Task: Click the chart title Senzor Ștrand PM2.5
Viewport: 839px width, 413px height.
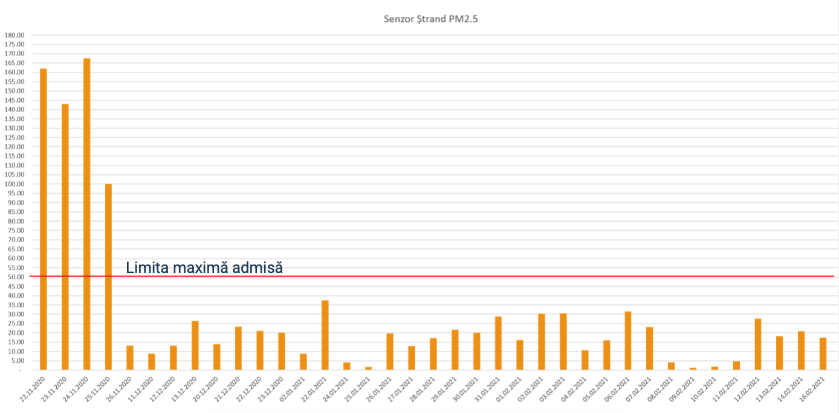Action: (x=431, y=19)
